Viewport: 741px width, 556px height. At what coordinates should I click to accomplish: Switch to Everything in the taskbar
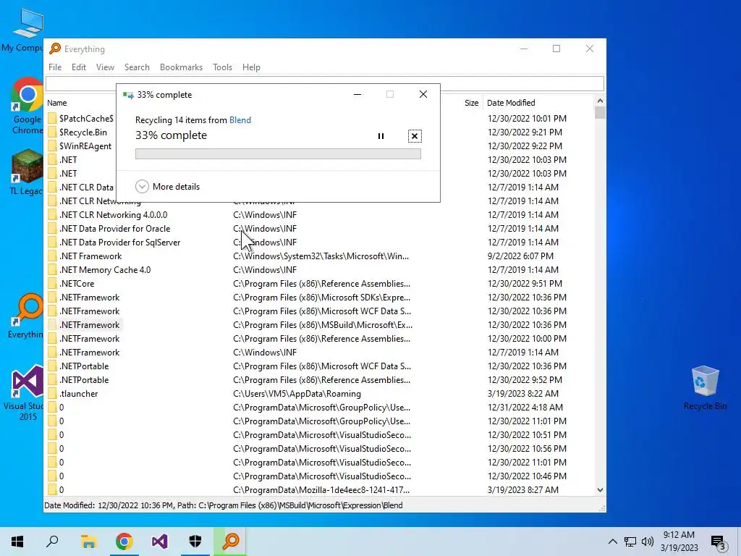(231, 542)
